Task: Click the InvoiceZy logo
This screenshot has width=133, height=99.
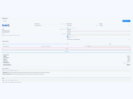Action: click(x=6, y=25)
